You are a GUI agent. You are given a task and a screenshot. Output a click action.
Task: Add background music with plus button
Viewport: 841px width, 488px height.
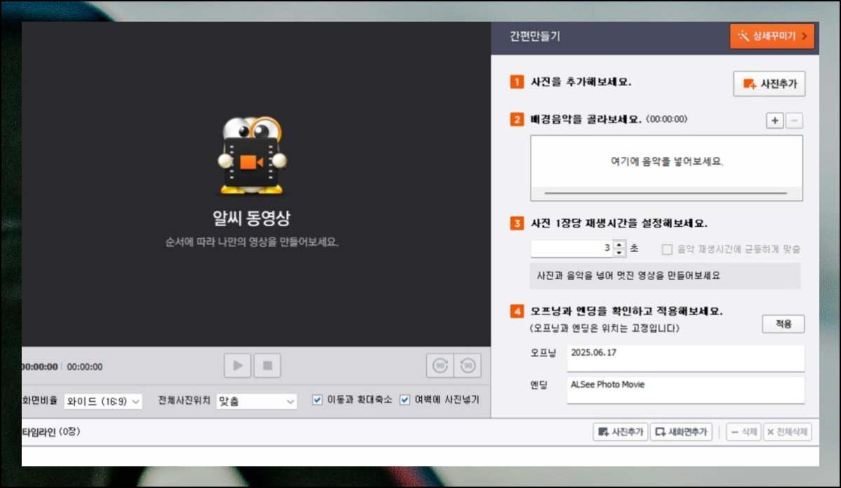[x=774, y=120]
